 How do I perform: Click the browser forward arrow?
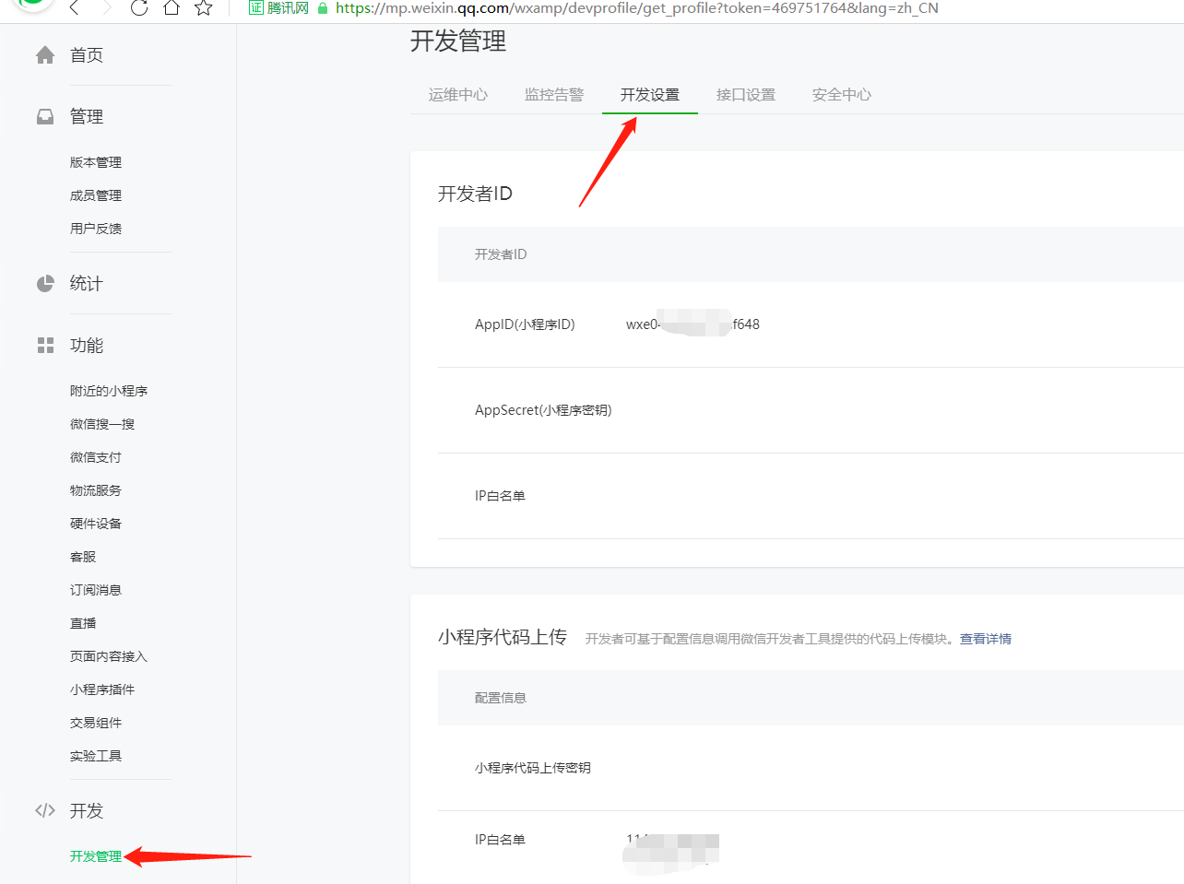coord(107,8)
